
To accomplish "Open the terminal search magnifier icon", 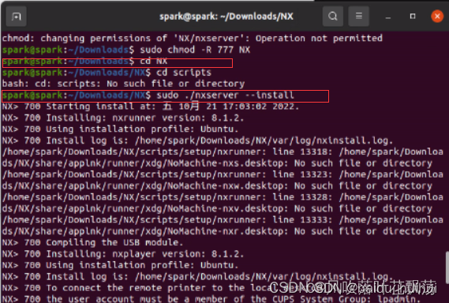I will tap(333, 16).
